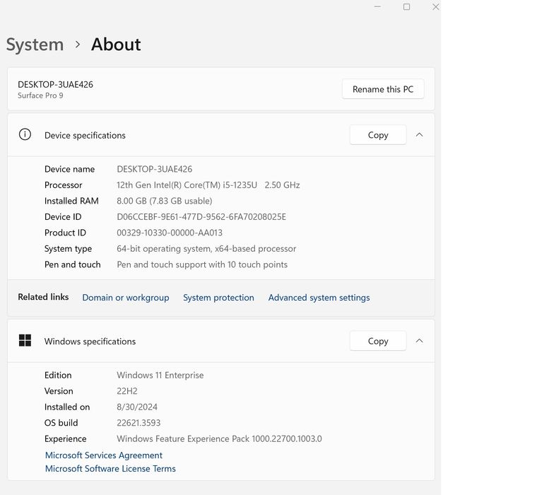Click the OS build field label
549x495 pixels.
(x=61, y=423)
